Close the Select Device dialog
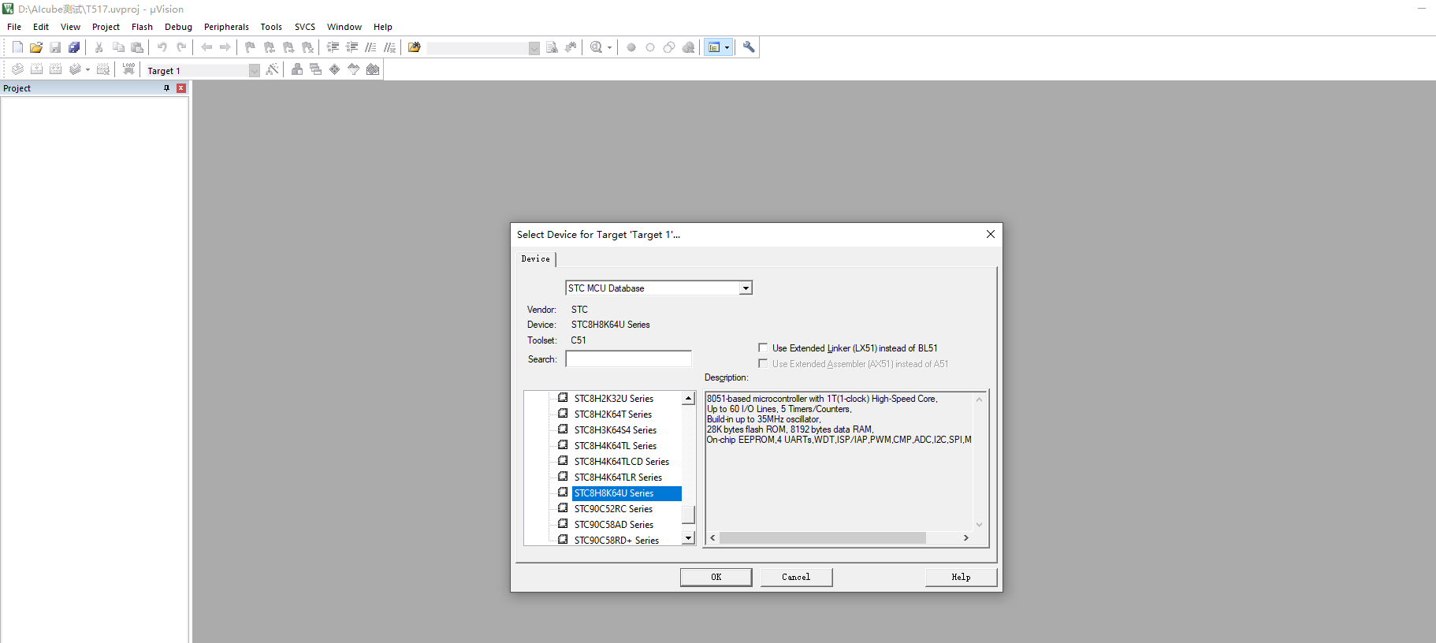 pos(991,234)
